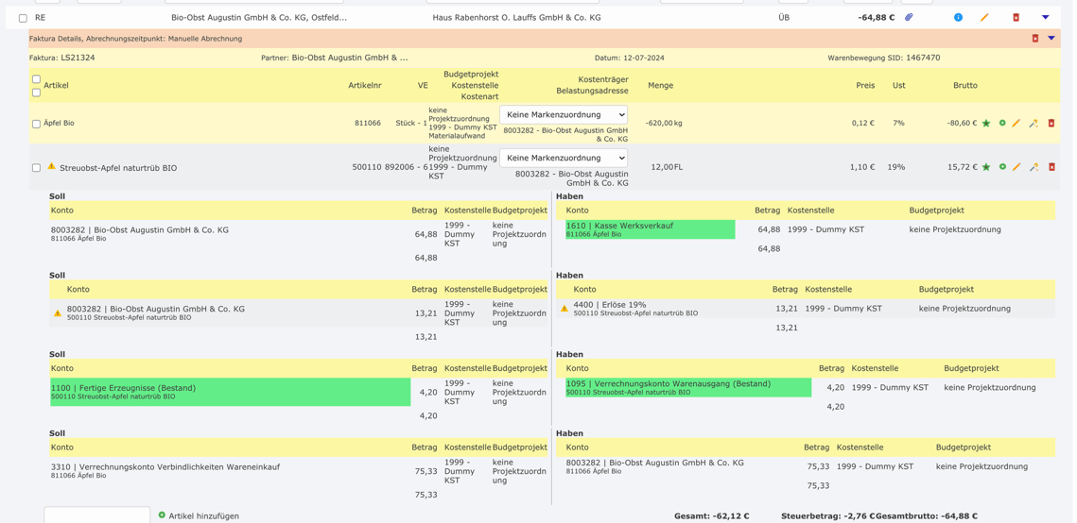Tick the checkbox next to RE invoice row

(x=23, y=18)
